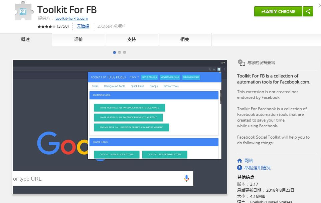Screen dimensions: 321x203
Task: Click the 已添加至 CHROME button
Action: 278,11
